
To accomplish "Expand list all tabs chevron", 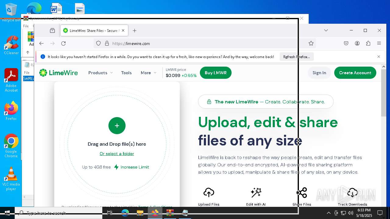I will point(326,30).
